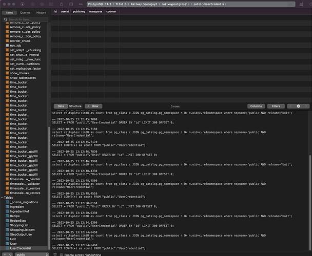Sort by the userId column header
The image size is (312, 256).
pyautogui.click(x=65, y=11)
